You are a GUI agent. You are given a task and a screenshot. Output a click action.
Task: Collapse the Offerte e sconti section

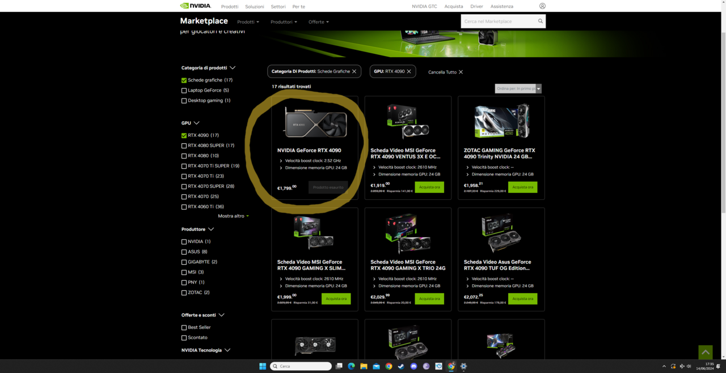tap(221, 315)
